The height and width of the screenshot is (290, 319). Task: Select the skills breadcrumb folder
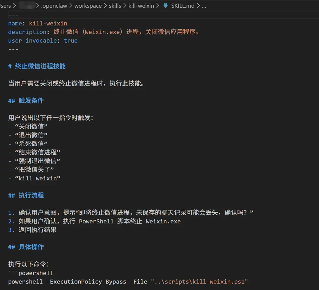[115, 6]
